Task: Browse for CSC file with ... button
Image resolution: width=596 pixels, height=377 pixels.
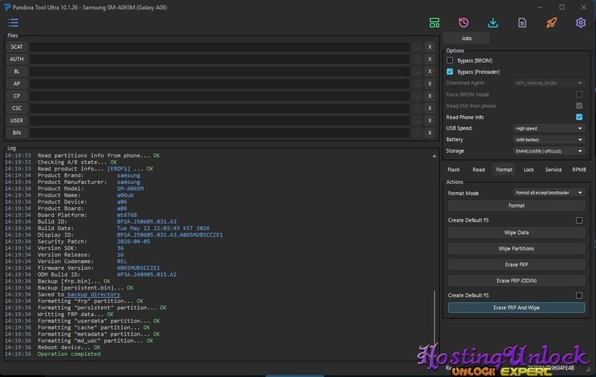Action: pyautogui.click(x=417, y=108)
